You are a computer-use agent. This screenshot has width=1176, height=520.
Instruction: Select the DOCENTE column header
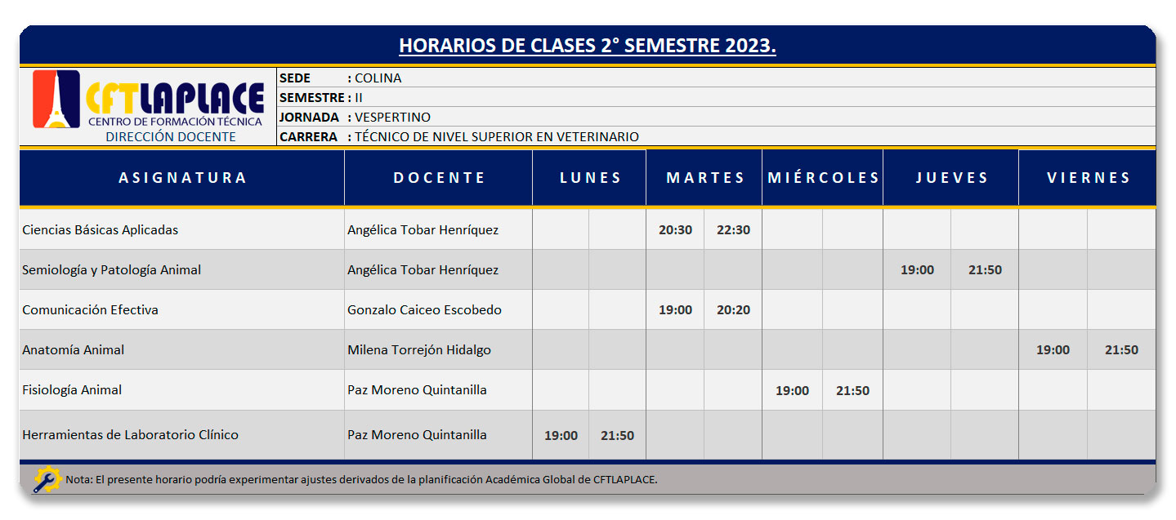439,178
